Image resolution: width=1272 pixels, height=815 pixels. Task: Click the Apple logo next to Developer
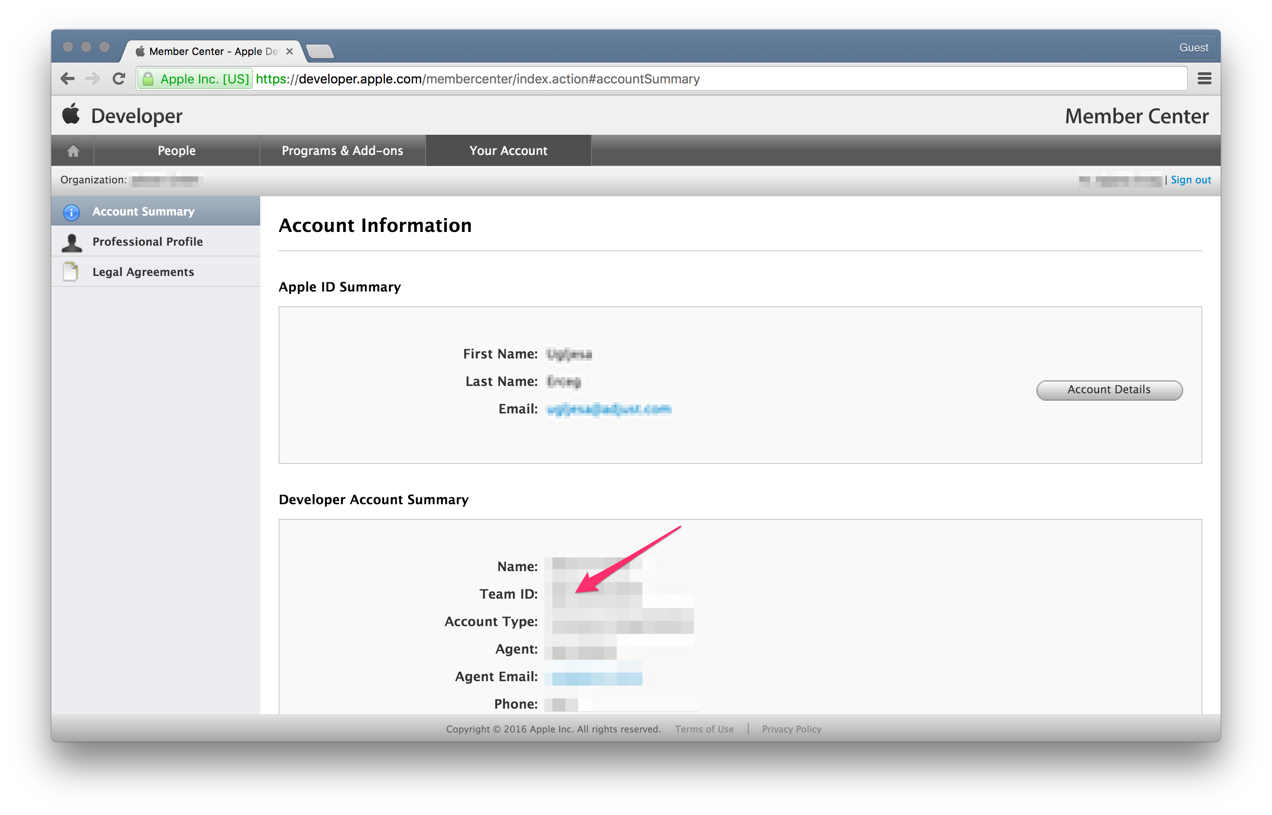coord(71,114)
